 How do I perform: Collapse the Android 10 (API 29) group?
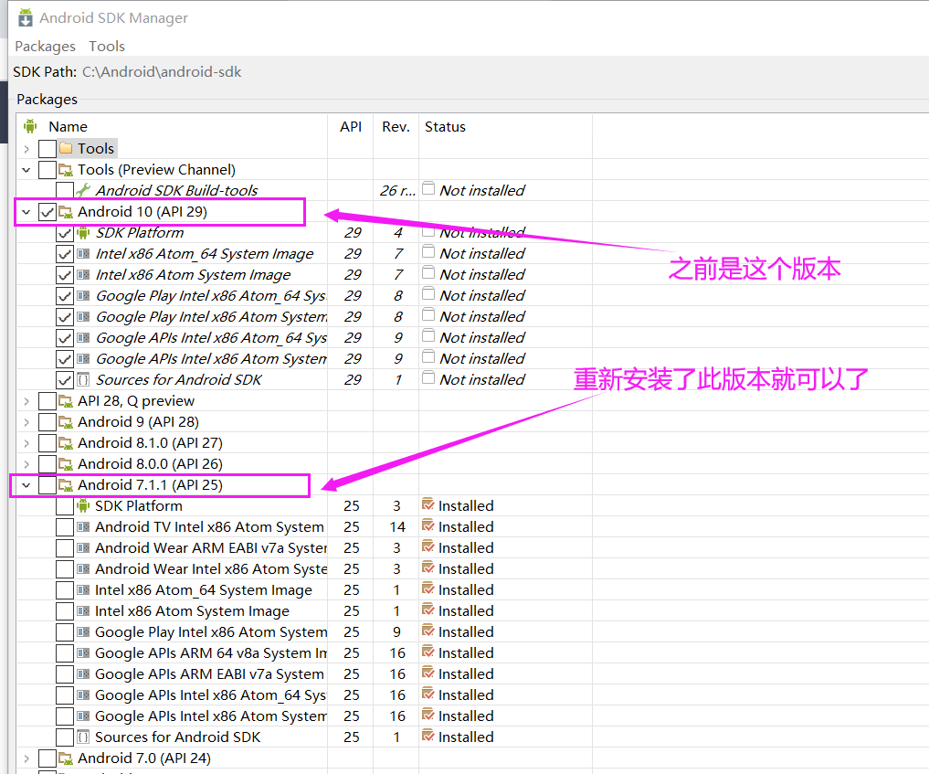pos(26,212)
